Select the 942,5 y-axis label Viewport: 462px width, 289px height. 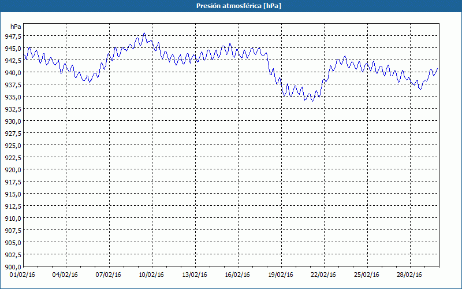[13, 61]
